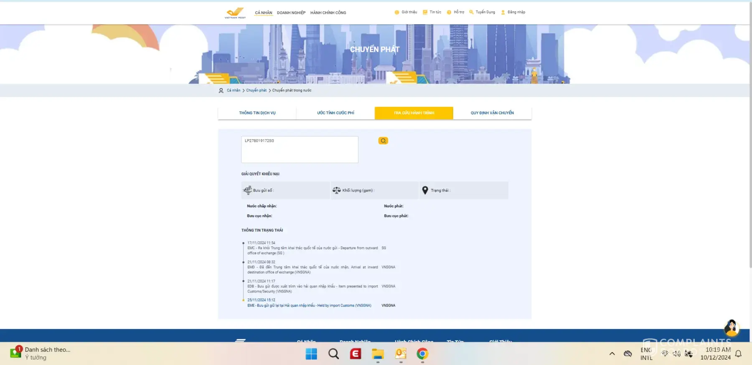Viewport: 752px width, 365px height.
Task: Go to Chuyển phát in the breadcrumb
Action: click(256, 91)
